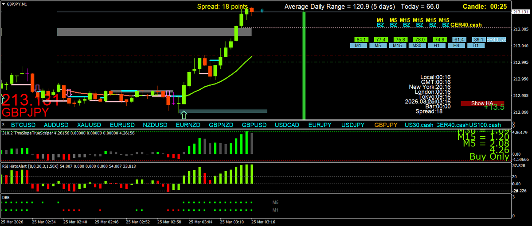Select GBPUSD in the symbol bar
This screenshot has width=532, height=226.
pyautogui.click(x=254, y=125)
